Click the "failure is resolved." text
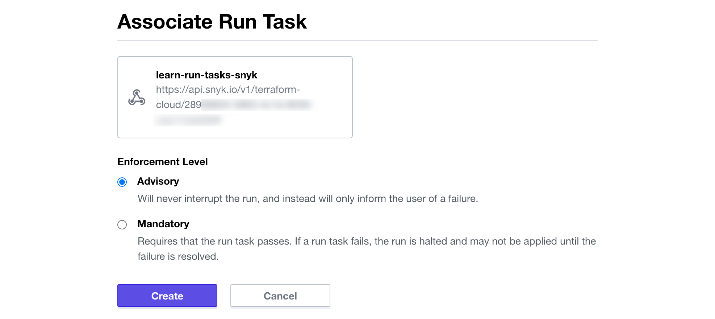Image resolution: width=715 pixels, height=319 pixels. 178,257
